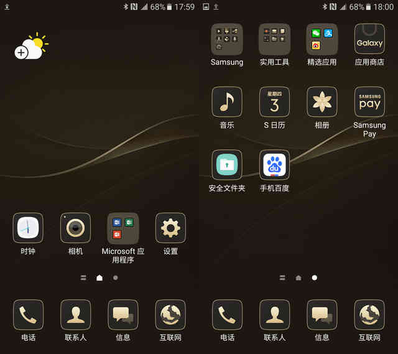Launch the 相机 camera app

click(75, 228)
